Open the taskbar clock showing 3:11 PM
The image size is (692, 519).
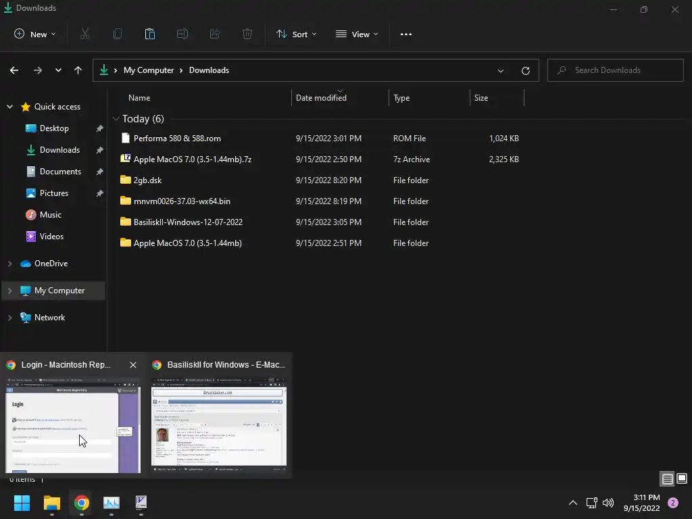tap(642, 503)
